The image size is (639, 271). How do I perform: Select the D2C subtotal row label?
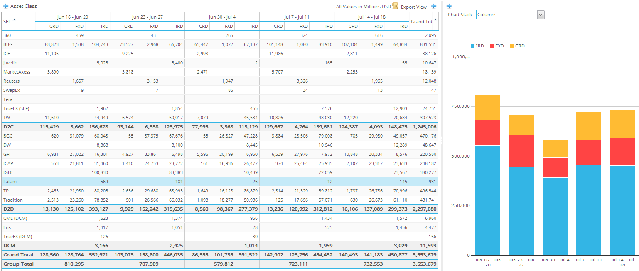pyautogui.click(x=9, y=127)
